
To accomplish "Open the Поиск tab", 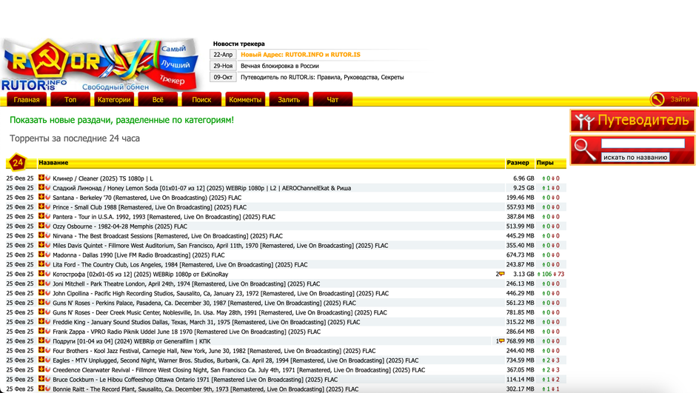I will [x=201, y=99].
